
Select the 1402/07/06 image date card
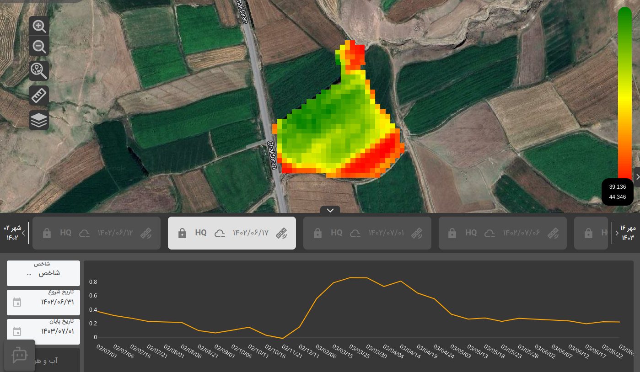point(503,233)
